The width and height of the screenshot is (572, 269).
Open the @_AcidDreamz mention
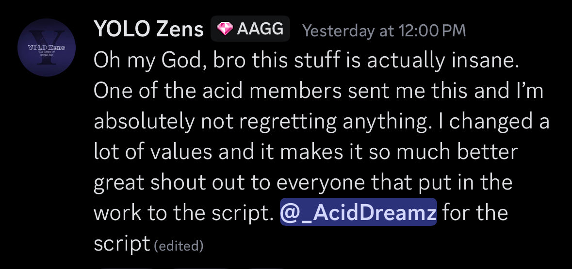[359, 213]
